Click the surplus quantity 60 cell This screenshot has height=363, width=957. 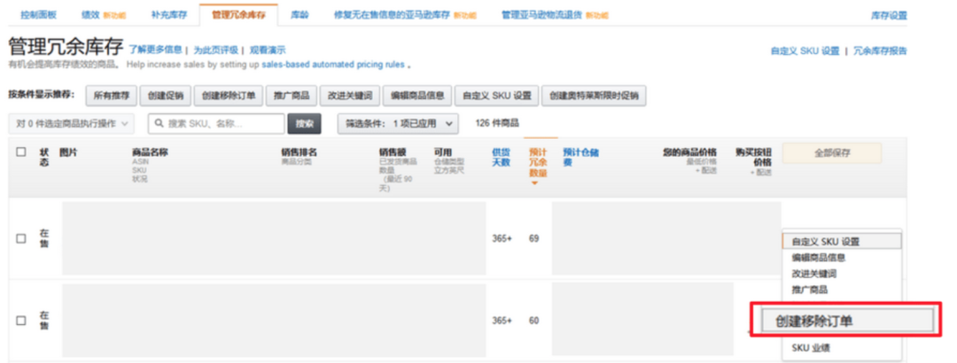click(x=534, y=321)
